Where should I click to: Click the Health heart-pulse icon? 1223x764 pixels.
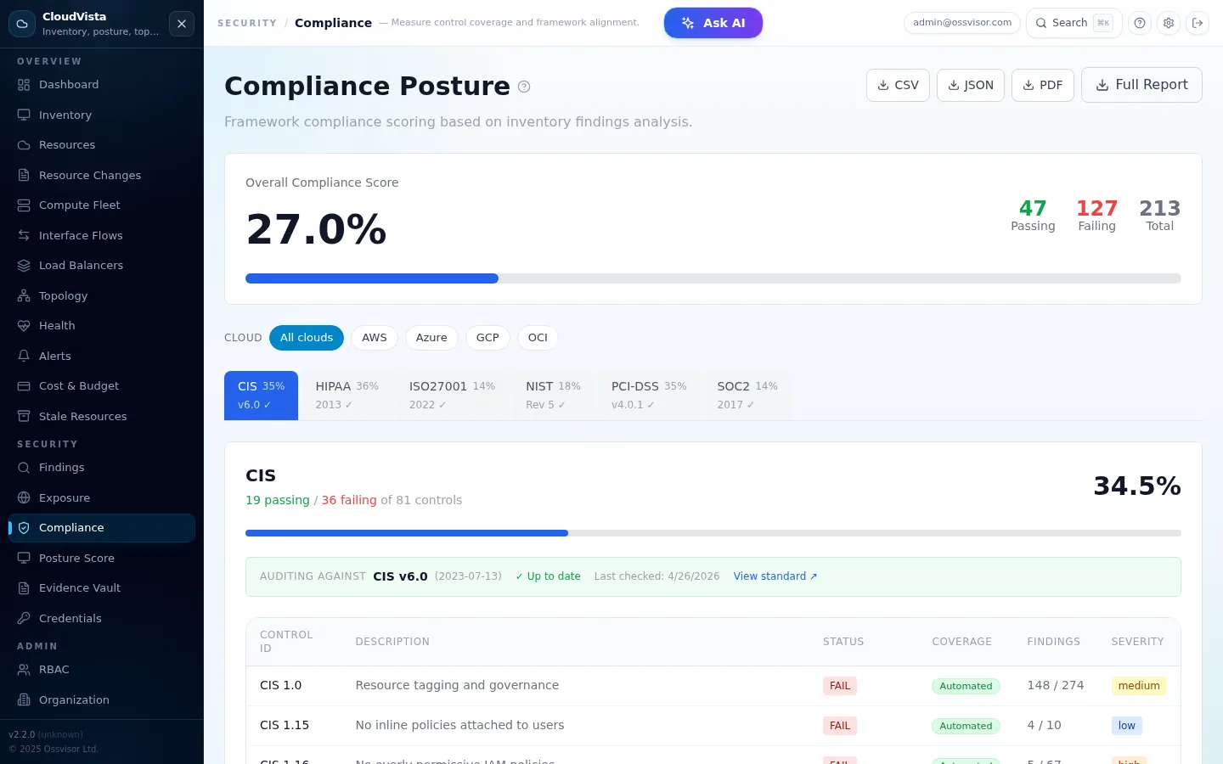pyautogui.click(x=24, y=326)
